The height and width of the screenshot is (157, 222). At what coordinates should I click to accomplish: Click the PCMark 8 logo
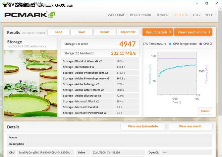pyautogui.click(x=30, y=15)
